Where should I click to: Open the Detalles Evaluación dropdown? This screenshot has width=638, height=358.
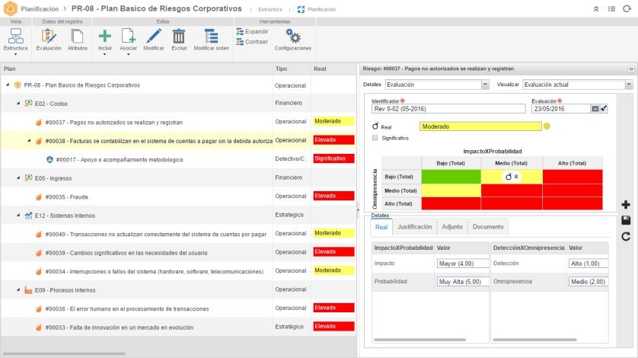coord(437,85)
